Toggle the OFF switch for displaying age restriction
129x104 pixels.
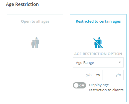coord(79,85)
